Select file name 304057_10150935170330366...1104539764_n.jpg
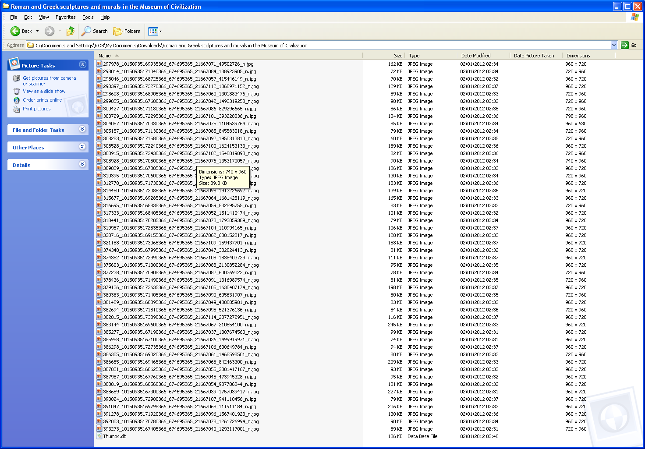645x449 pixels. click(x=181, y=124)
